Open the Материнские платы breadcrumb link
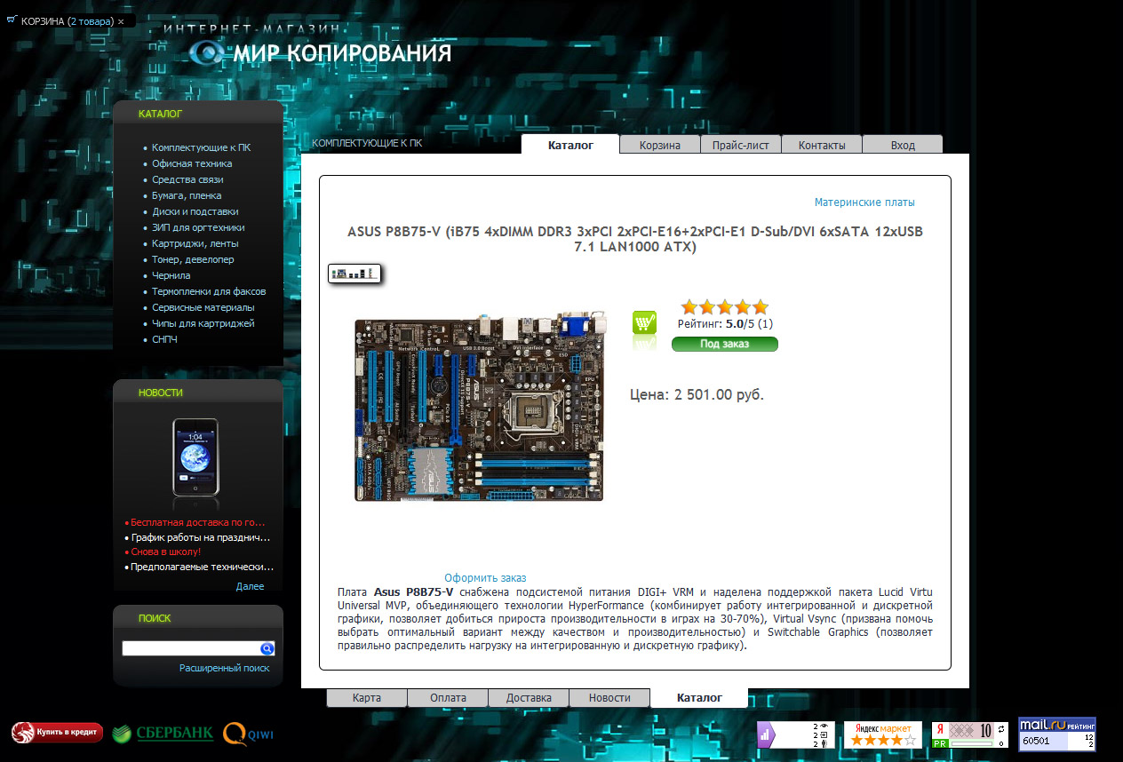The image size is (1123, 762). coord(864,202)
